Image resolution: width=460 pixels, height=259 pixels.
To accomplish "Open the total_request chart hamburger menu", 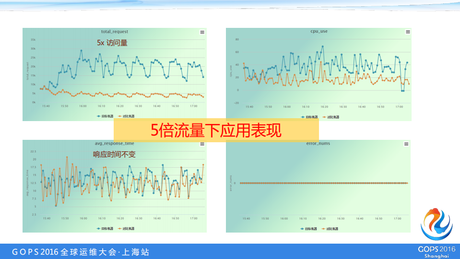I will coord(202,32).
